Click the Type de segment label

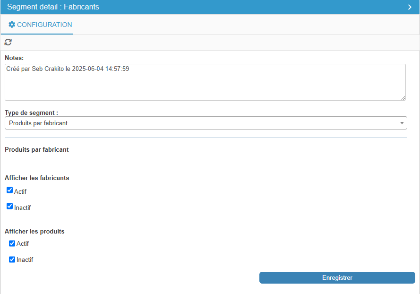[x=31, y=113]
